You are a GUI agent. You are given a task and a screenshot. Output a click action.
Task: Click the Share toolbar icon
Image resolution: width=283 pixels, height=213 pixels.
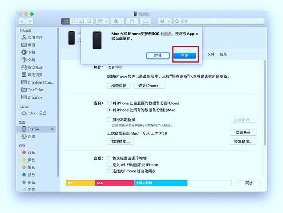(132, 22)
